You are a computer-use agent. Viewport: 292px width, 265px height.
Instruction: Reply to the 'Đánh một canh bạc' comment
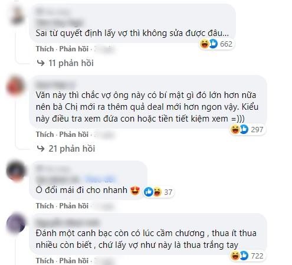tap(74, 260)
